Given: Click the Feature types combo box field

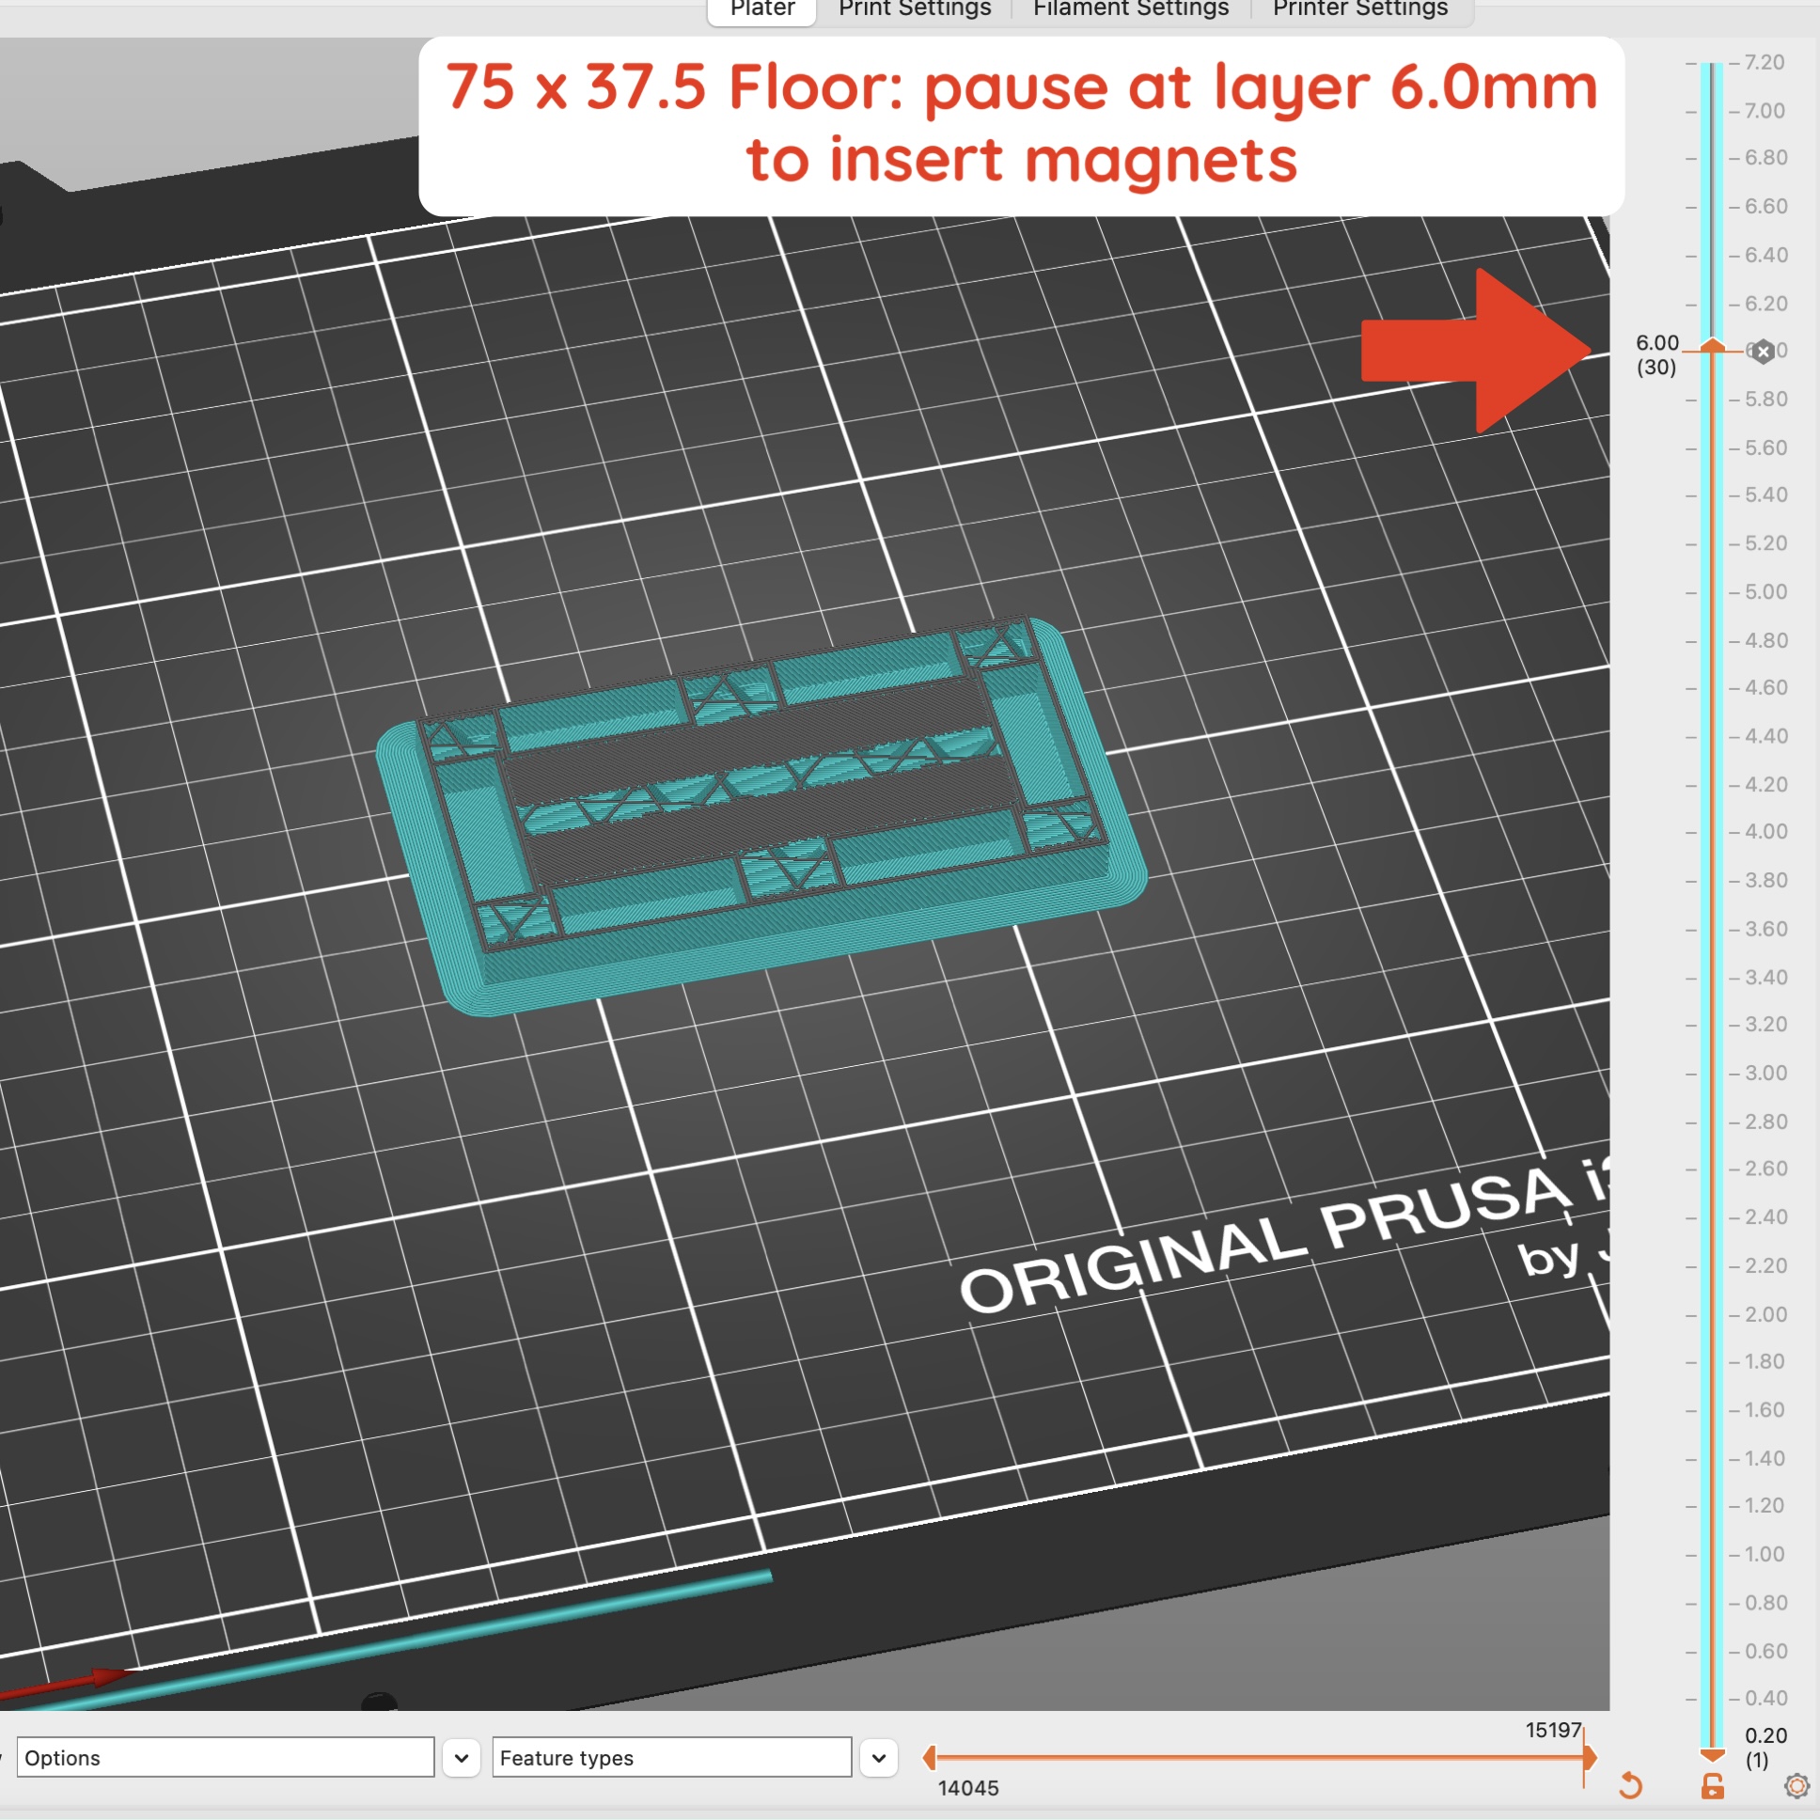Looking at the screenshot, I should pos(670,1758).
